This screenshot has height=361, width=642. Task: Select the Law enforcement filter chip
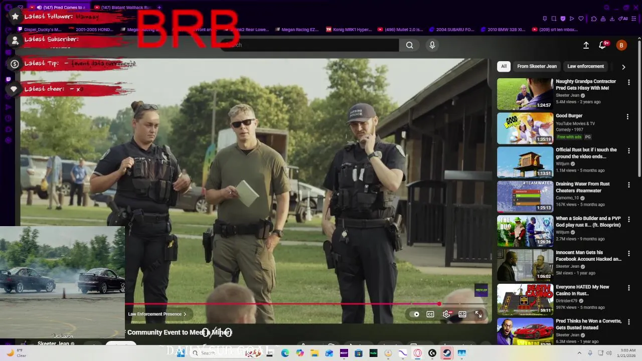[585, 66]
